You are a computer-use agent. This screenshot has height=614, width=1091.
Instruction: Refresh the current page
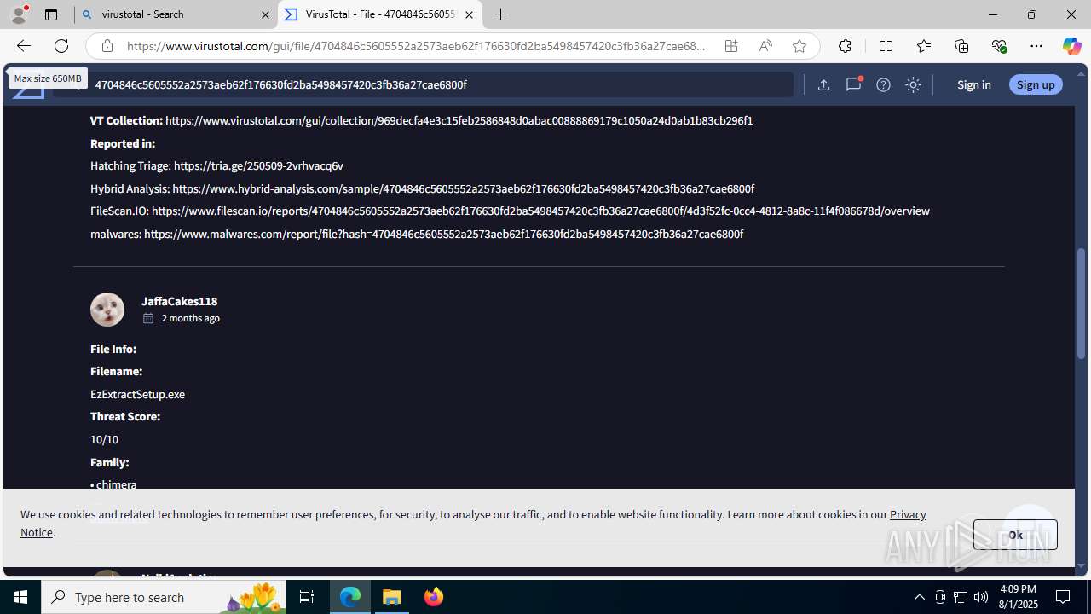click(61, 46)
